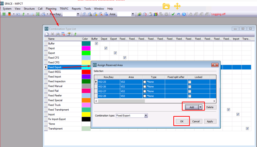
Task: Click the Cancel button in dialog
Action: pos(196,122)
